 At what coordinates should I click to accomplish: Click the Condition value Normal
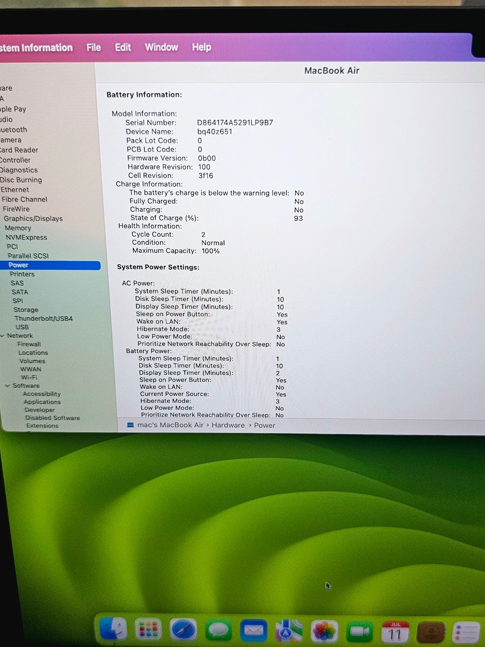213,243
